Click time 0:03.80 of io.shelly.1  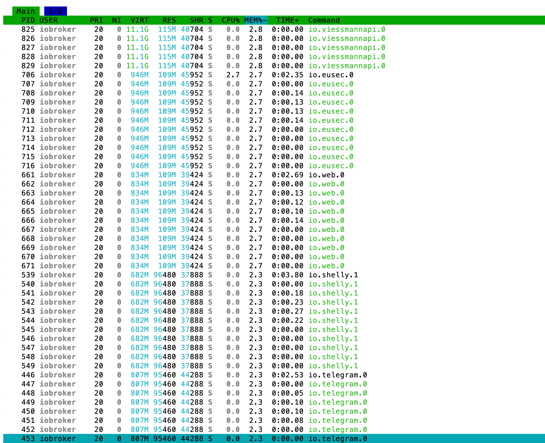click(287, 275)
